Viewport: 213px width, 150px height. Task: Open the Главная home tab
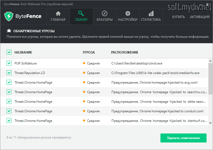[58, 16]
